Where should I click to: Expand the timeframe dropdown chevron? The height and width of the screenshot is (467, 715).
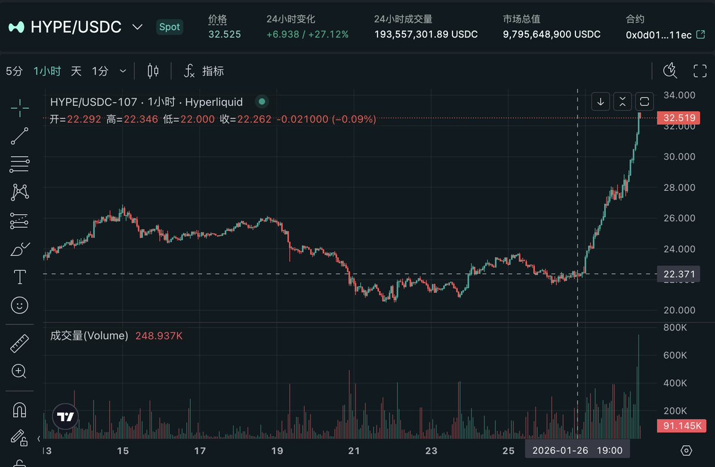coord(123,71)
